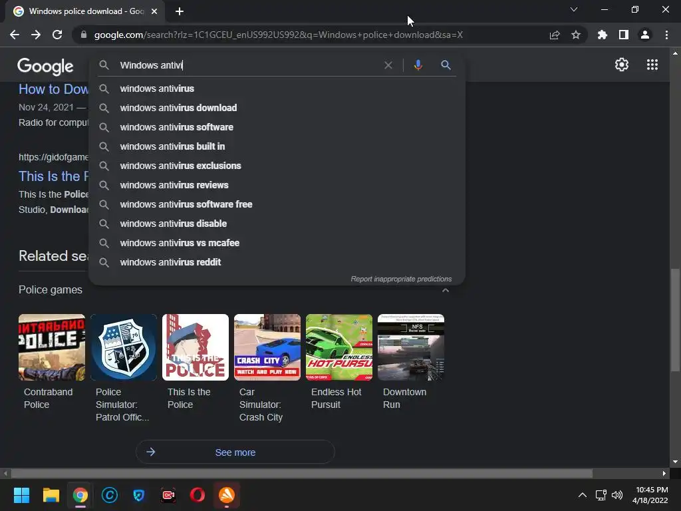Image resolution: width=681 pixels, height=511 pixels.
Task: Open the network status tray icon
Action: pyautogui.click(x=601, y=495)
